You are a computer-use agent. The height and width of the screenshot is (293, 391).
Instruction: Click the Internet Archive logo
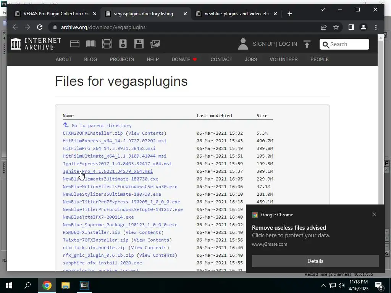click(x=36, y=44)
